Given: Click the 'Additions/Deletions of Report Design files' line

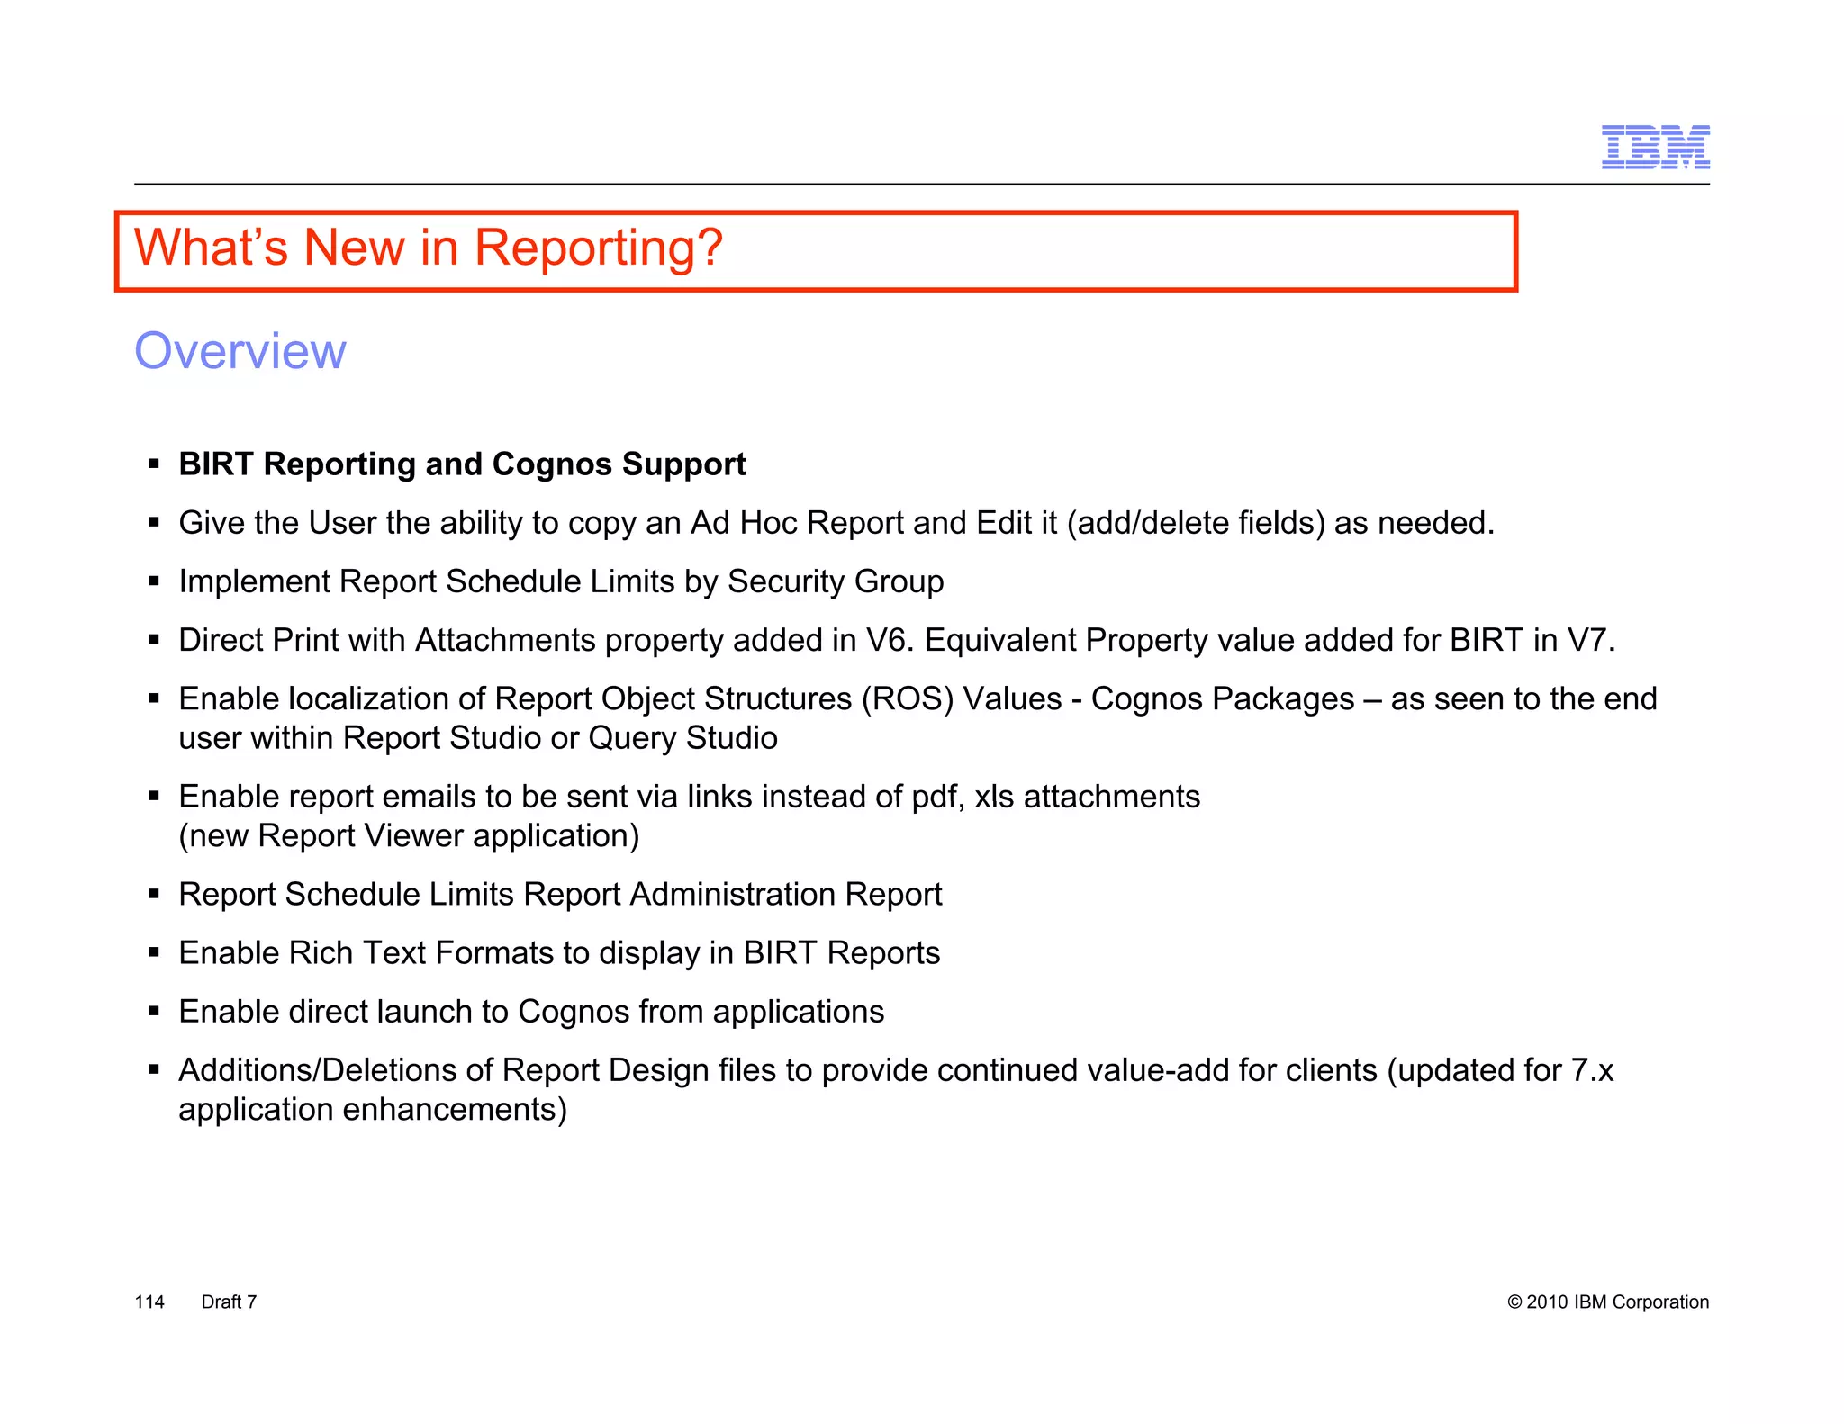Looking at the screenshot, I should click(x=896, y=1070).
